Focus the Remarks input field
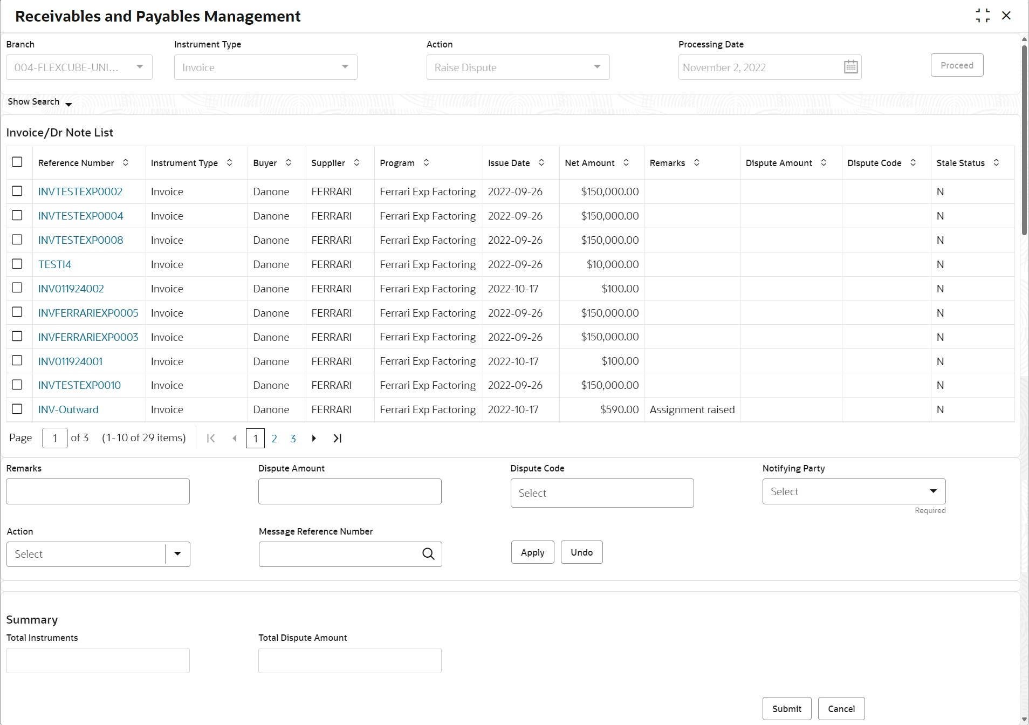This screenshot has height=725, width=1029. coord(98,491)
